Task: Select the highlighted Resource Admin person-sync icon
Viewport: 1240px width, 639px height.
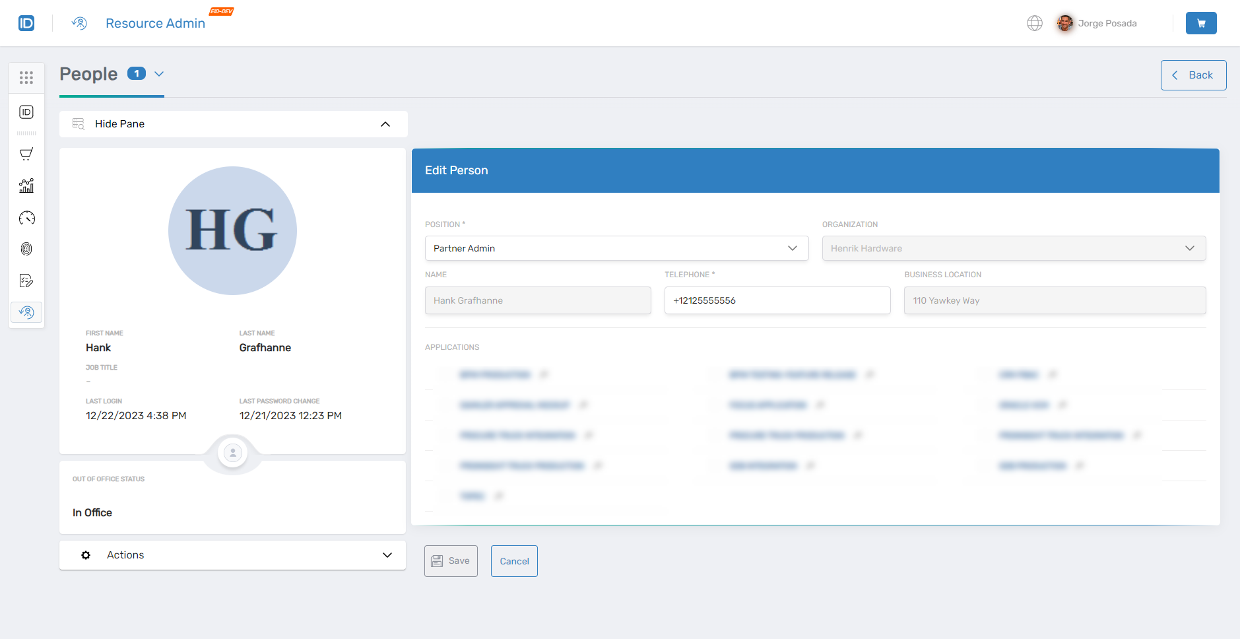Action: tap(26, 312)
